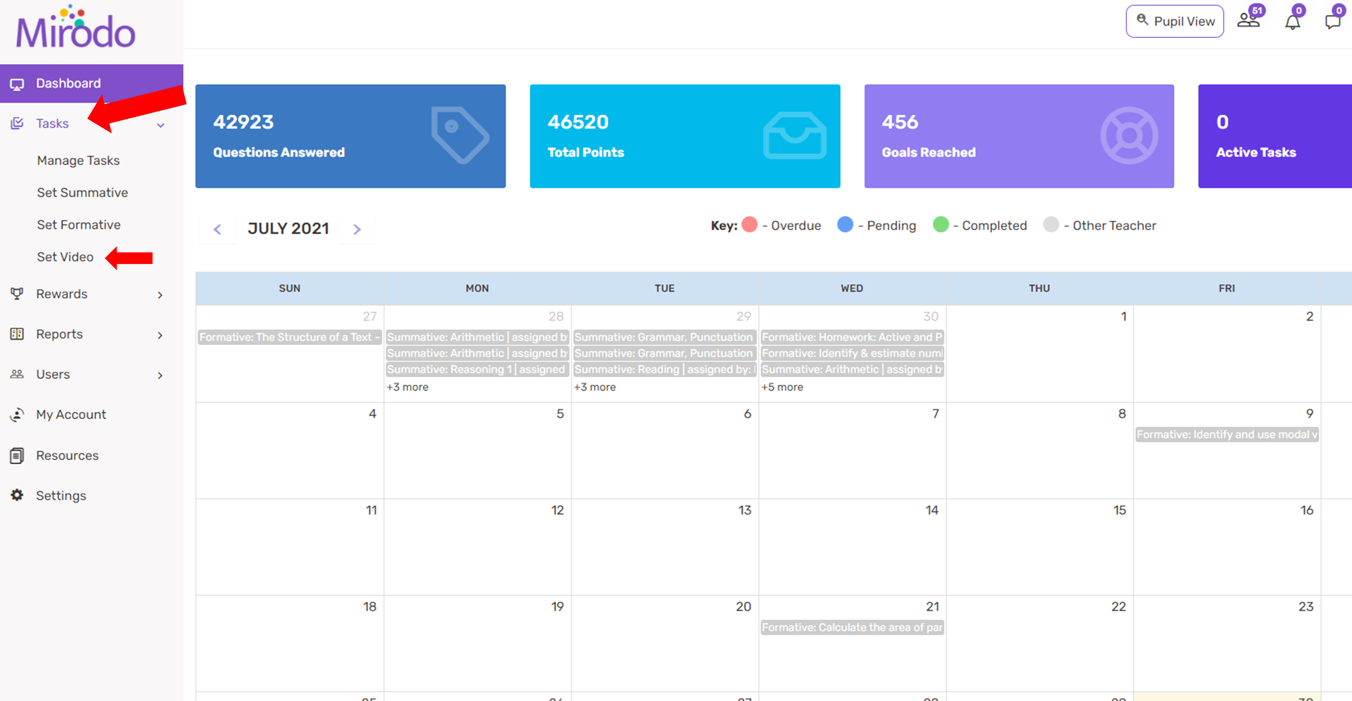
Task: Open Formative: Homework: Active and P event
Action: click(x=852, y=337)
